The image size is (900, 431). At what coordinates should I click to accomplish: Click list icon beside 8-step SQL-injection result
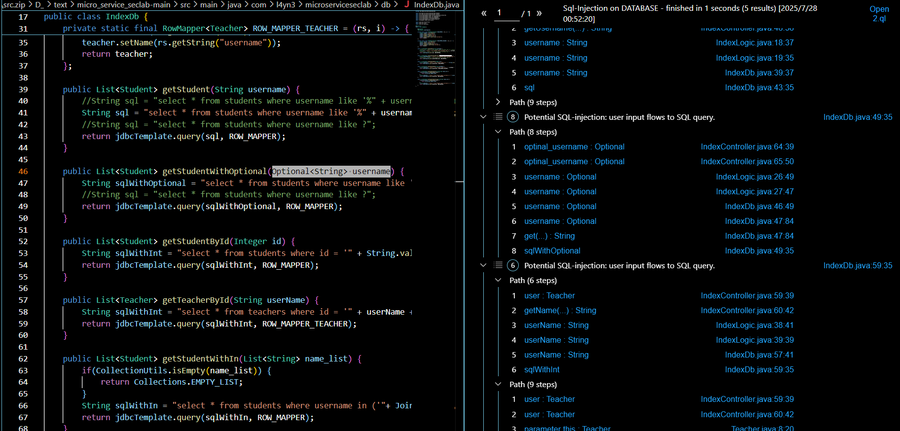(498, 117)
